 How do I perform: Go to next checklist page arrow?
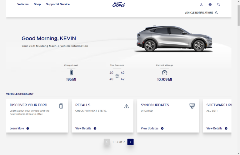130,142
